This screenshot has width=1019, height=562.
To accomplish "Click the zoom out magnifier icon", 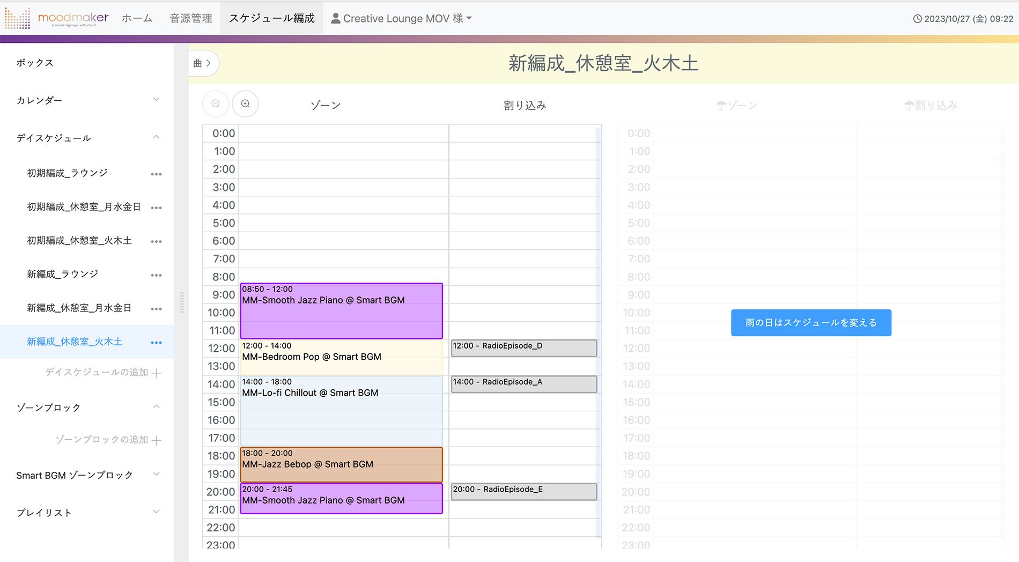I will pyautogui.click(x=216, y=104).
